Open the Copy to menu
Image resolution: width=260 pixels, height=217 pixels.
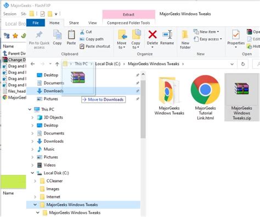point(135,39)
